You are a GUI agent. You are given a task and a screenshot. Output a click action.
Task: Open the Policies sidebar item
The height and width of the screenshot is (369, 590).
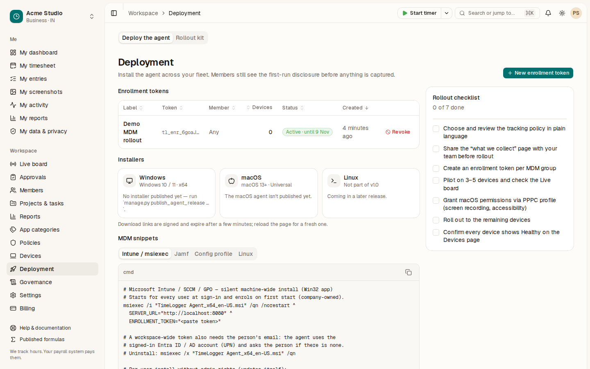click(52, 243)
